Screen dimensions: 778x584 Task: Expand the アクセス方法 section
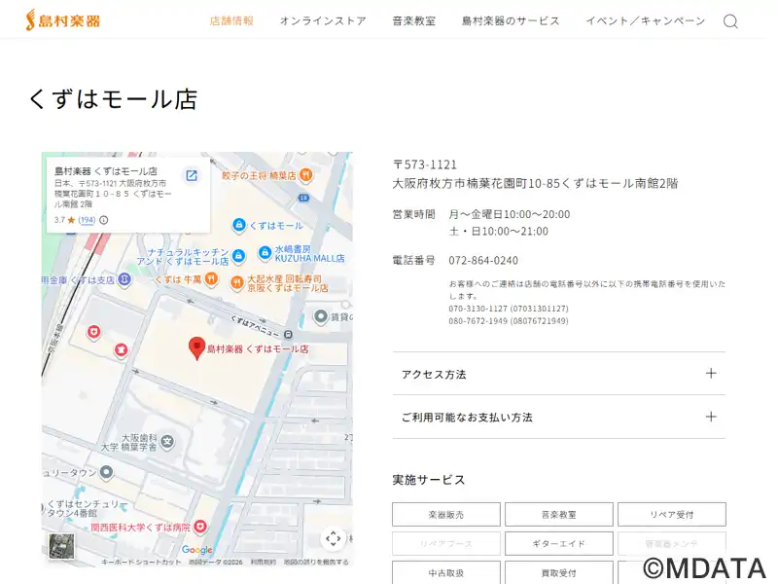558,374
